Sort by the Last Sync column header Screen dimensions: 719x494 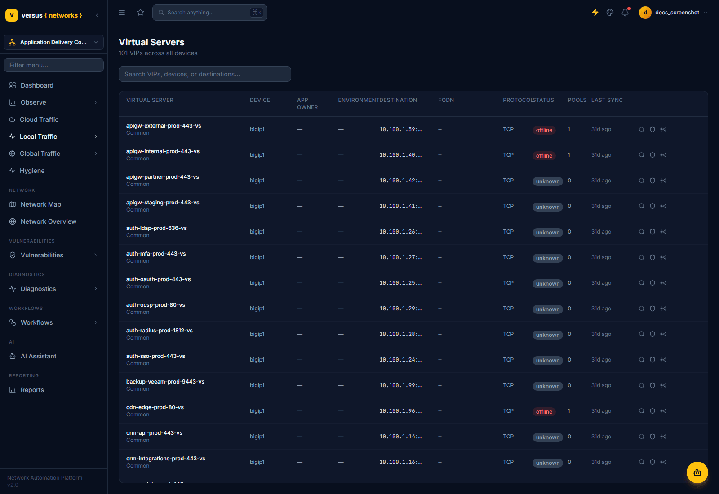[x=607, y=100]
